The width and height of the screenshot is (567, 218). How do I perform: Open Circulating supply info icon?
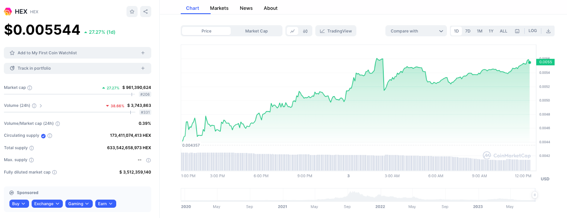50,136
